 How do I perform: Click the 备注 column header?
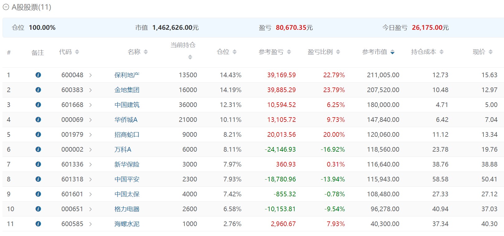[38, 53]
